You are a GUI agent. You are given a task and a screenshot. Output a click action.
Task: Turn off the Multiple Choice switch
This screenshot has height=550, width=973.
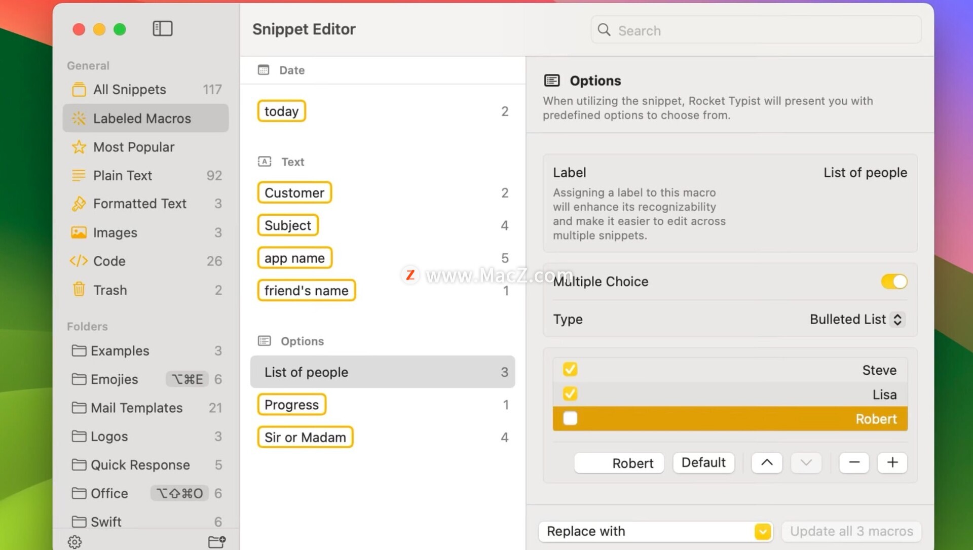[894, 282]
